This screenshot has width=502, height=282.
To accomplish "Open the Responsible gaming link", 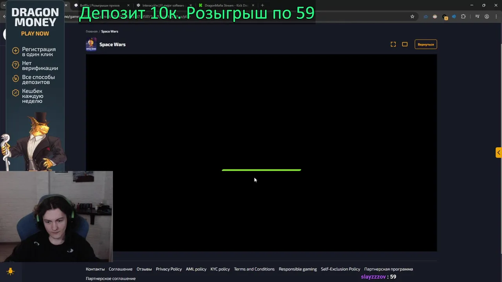I will tap(298, 269).
